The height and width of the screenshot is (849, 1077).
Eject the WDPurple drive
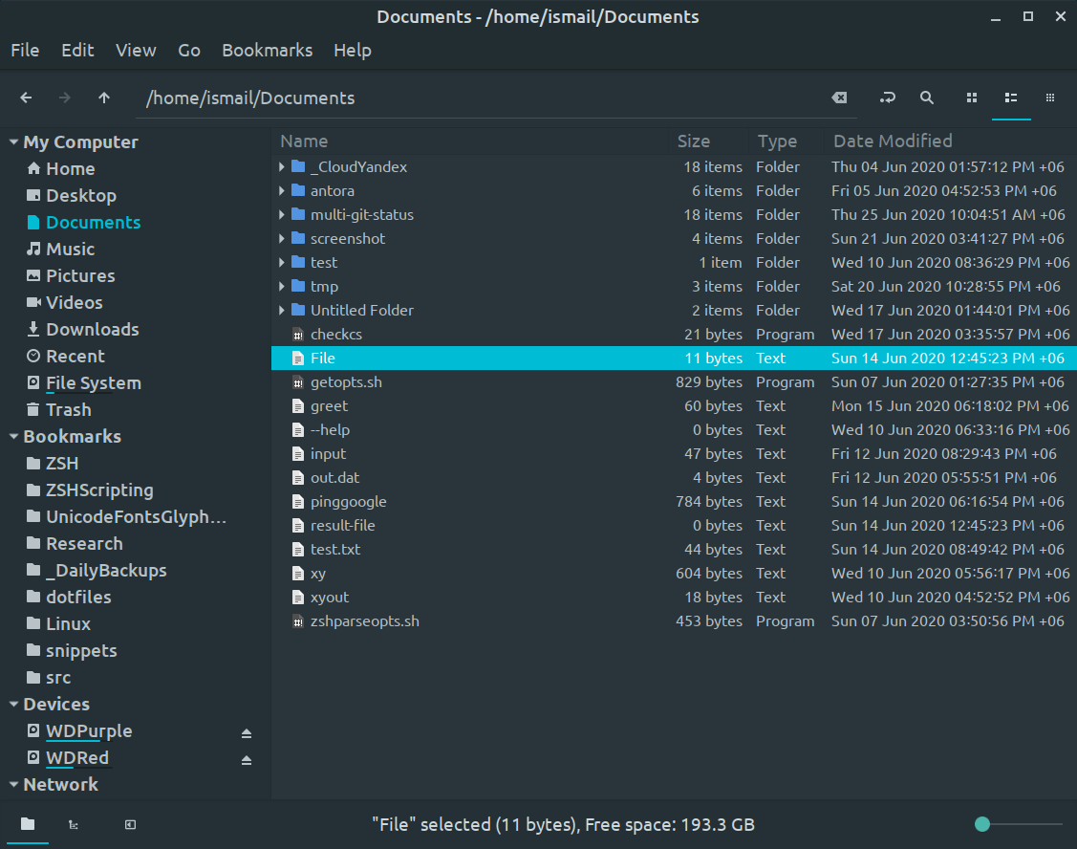pos(246,731)
